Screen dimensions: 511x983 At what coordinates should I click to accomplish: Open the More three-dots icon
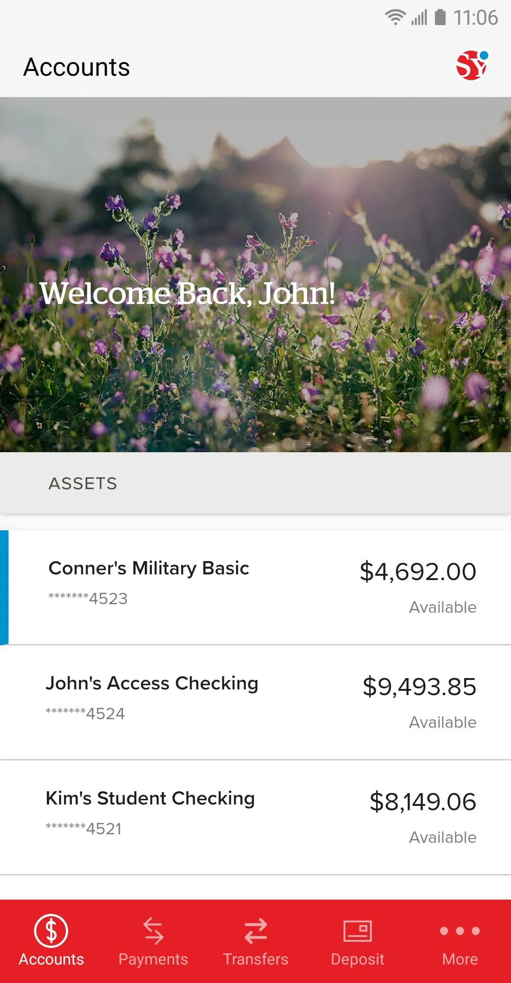pyautogui.click(x=460, y=930)
